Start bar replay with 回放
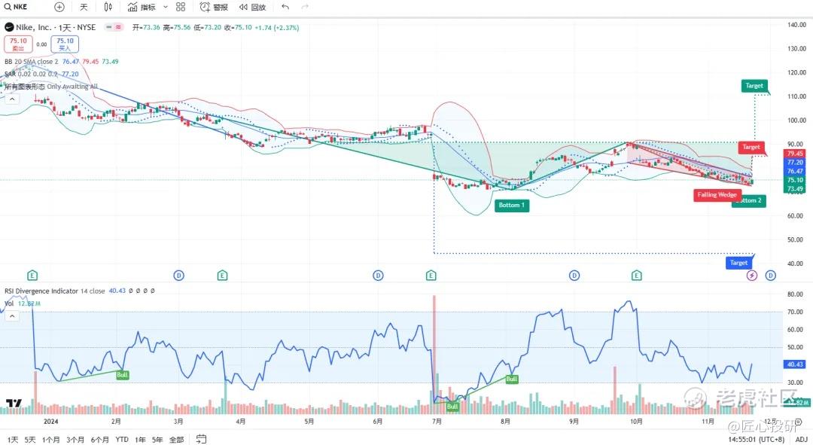This screenshot has height=445, width=813. 253,7
